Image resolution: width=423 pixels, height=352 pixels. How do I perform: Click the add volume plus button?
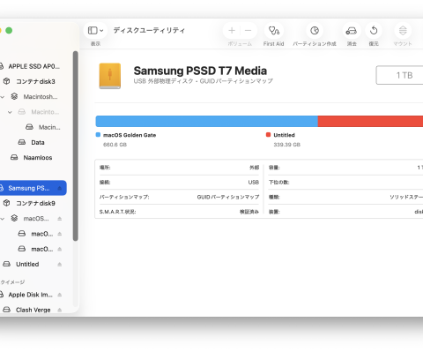(232, 30)
